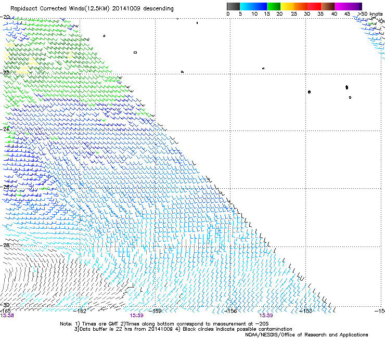Click the '-153' longitude axis label
This screenshot has width=385, height=338.
pos(306,311)
